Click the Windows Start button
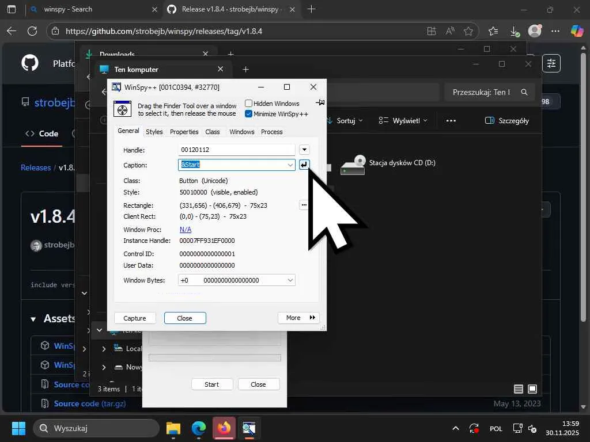The width and height of the screenshot is (590, 442). [x=18, y=428]
